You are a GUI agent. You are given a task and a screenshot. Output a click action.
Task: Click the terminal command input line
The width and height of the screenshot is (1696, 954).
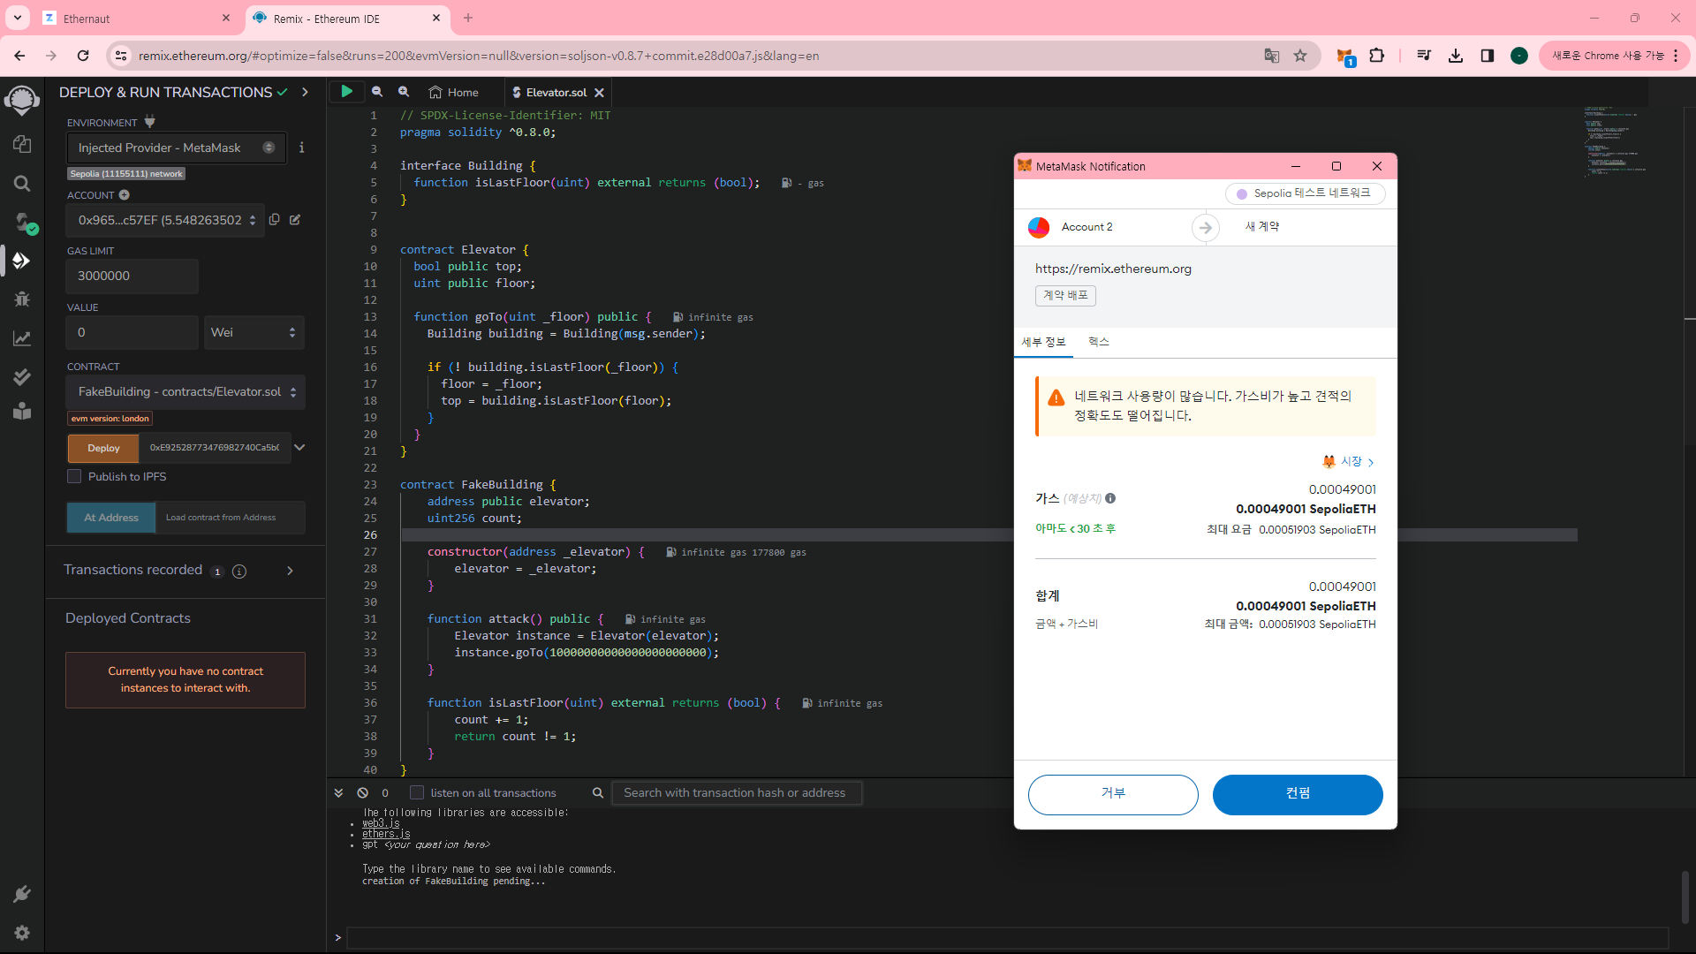1007,937
